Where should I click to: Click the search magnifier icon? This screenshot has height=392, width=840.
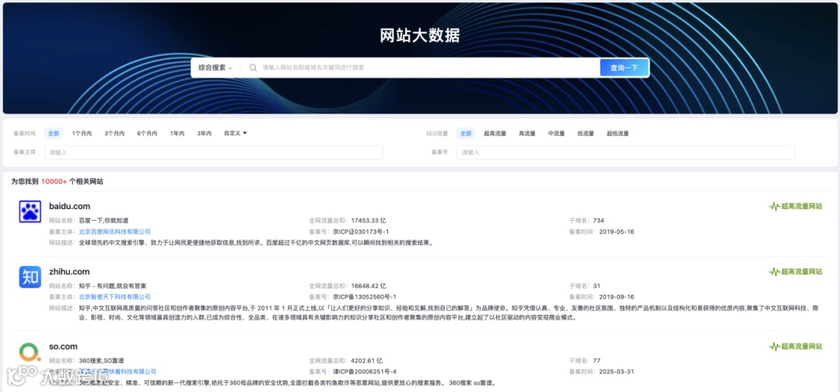(253, 68)
